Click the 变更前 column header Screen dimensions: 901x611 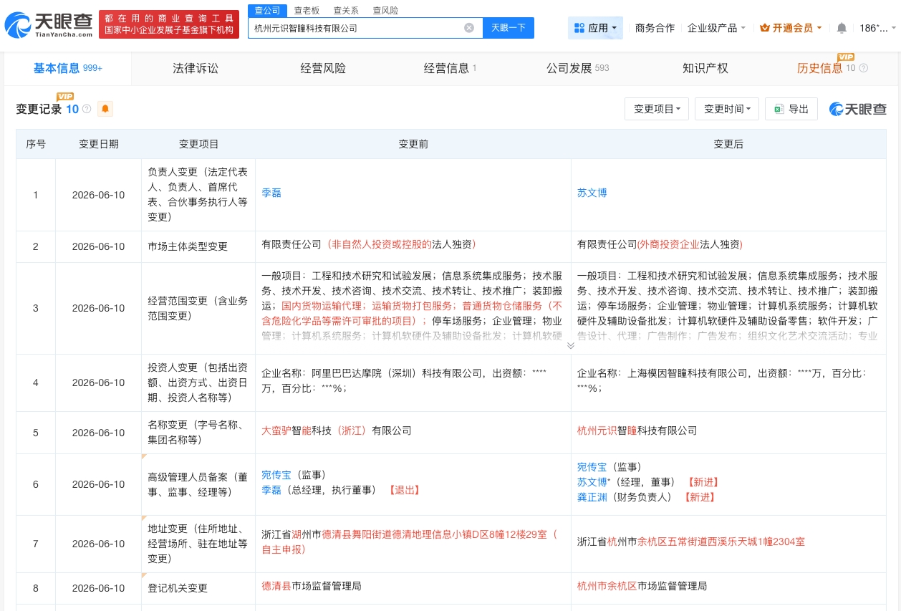tap(413, 144)
